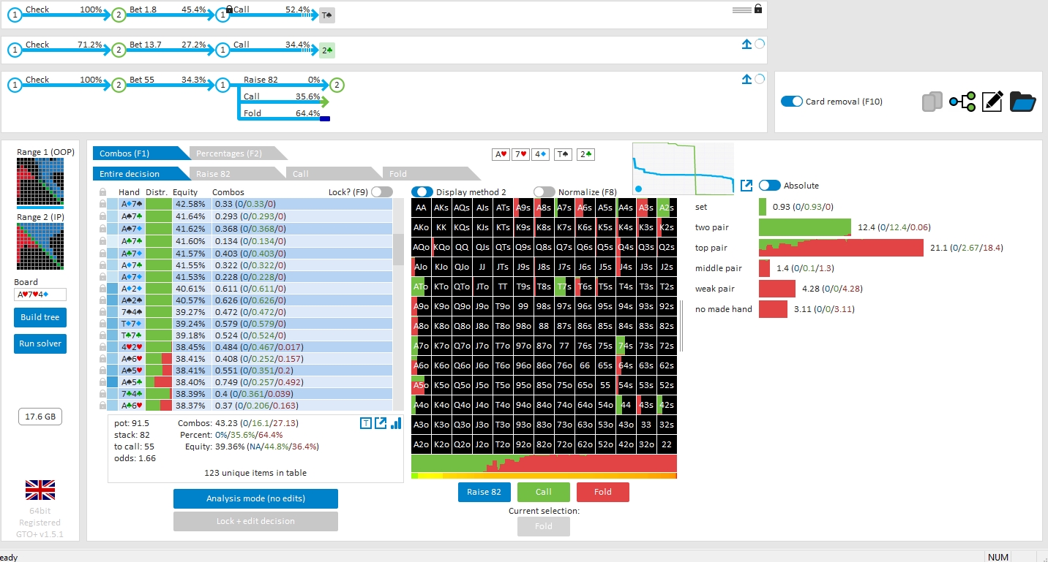1048x562 pixels.
Task: Click the 4♦ board card above the matrix
Action: tap(541, 154)
